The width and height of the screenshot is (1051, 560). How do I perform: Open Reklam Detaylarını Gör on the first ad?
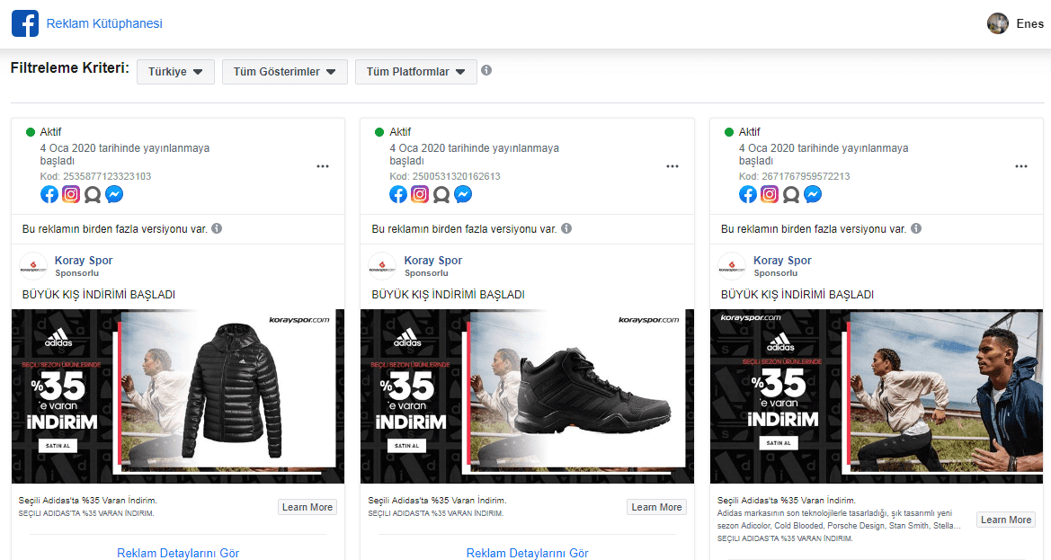click(x=177, y=553)
